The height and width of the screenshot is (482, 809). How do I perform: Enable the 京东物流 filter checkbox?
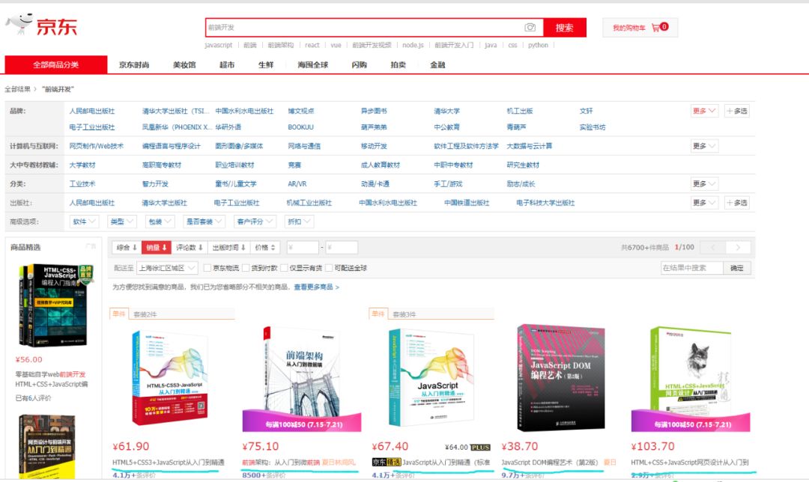tap(207, 268)
